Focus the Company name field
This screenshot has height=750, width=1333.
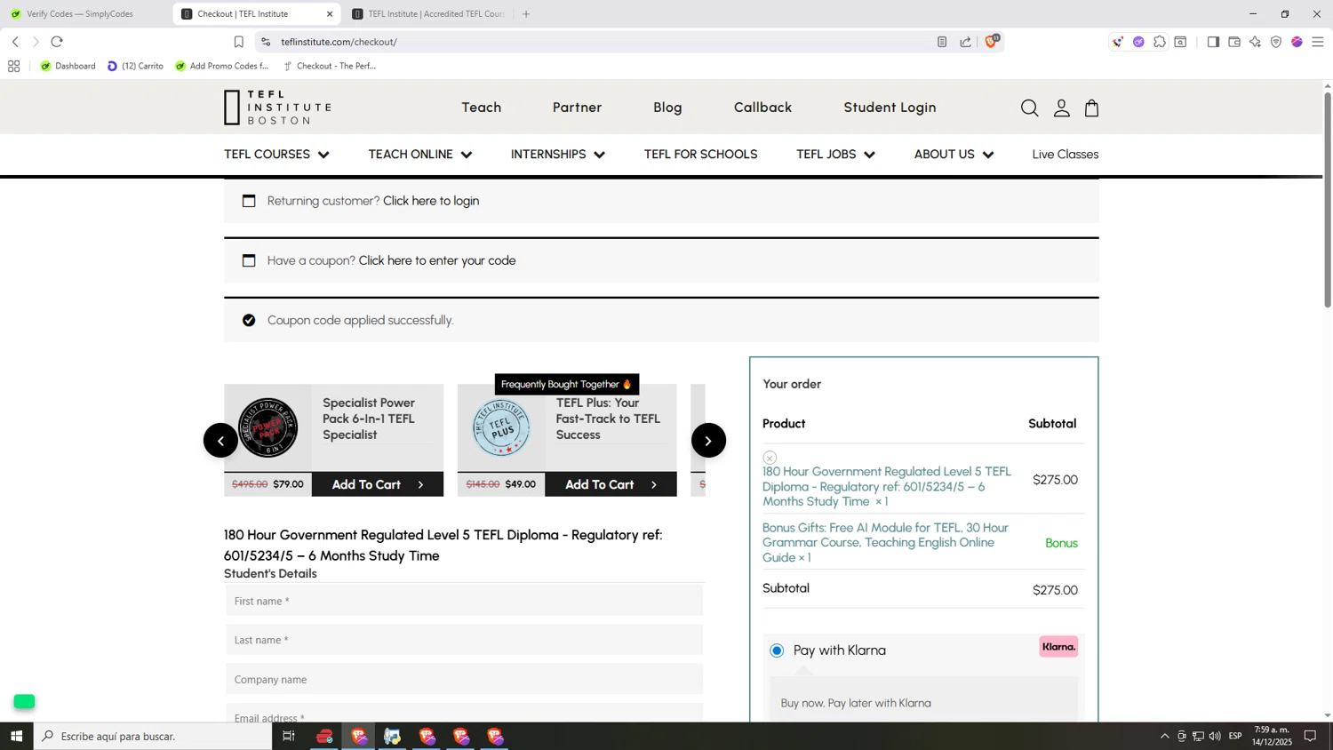coord(464,679)
